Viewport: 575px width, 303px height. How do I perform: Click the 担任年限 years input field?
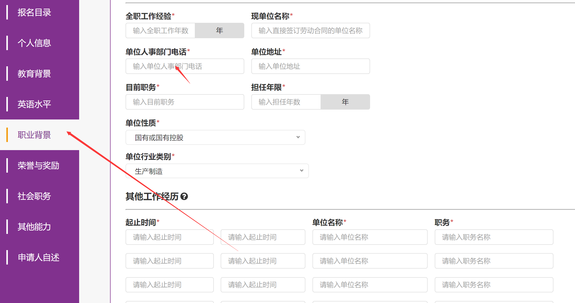coord(286,102)
